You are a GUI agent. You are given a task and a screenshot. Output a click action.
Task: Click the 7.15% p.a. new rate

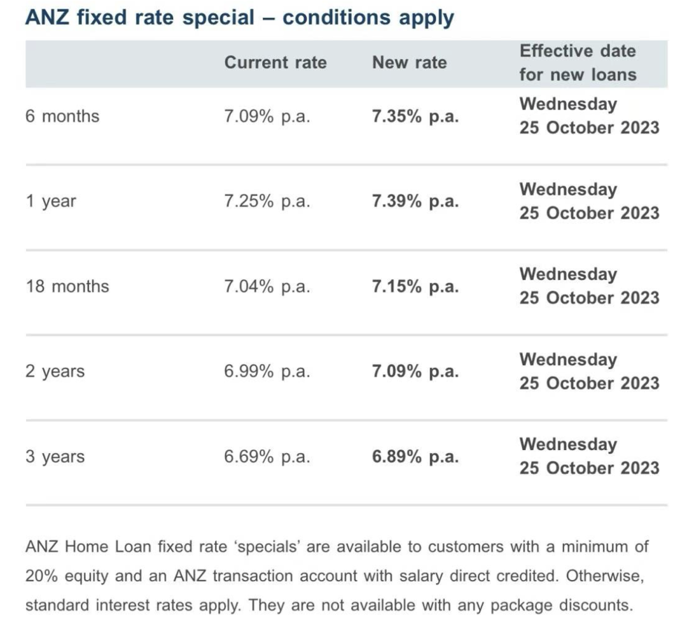(x=415, y=286)
